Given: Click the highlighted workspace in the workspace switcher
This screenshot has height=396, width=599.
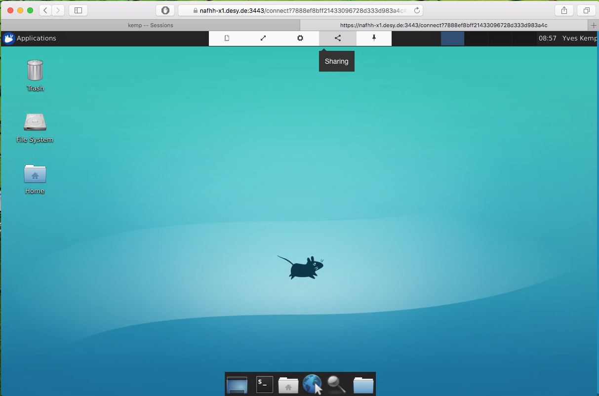Looking at the screenshot, I should (452, 39).
